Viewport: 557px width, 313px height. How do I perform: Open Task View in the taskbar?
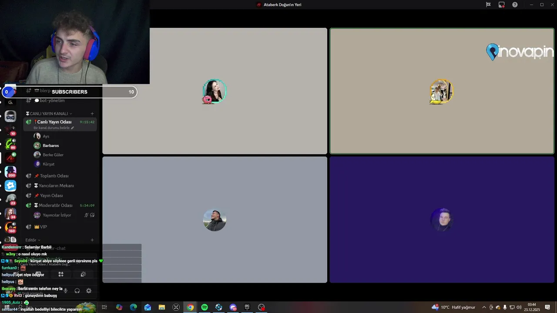104,307
